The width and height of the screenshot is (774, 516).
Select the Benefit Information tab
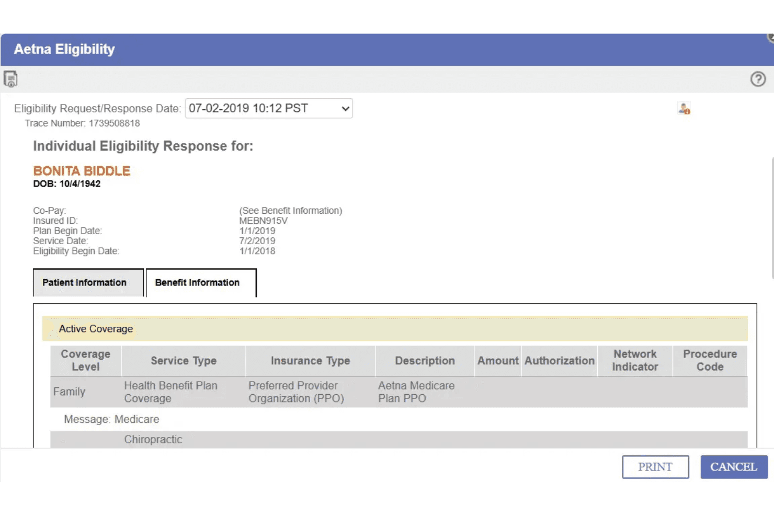pos(201,282)
